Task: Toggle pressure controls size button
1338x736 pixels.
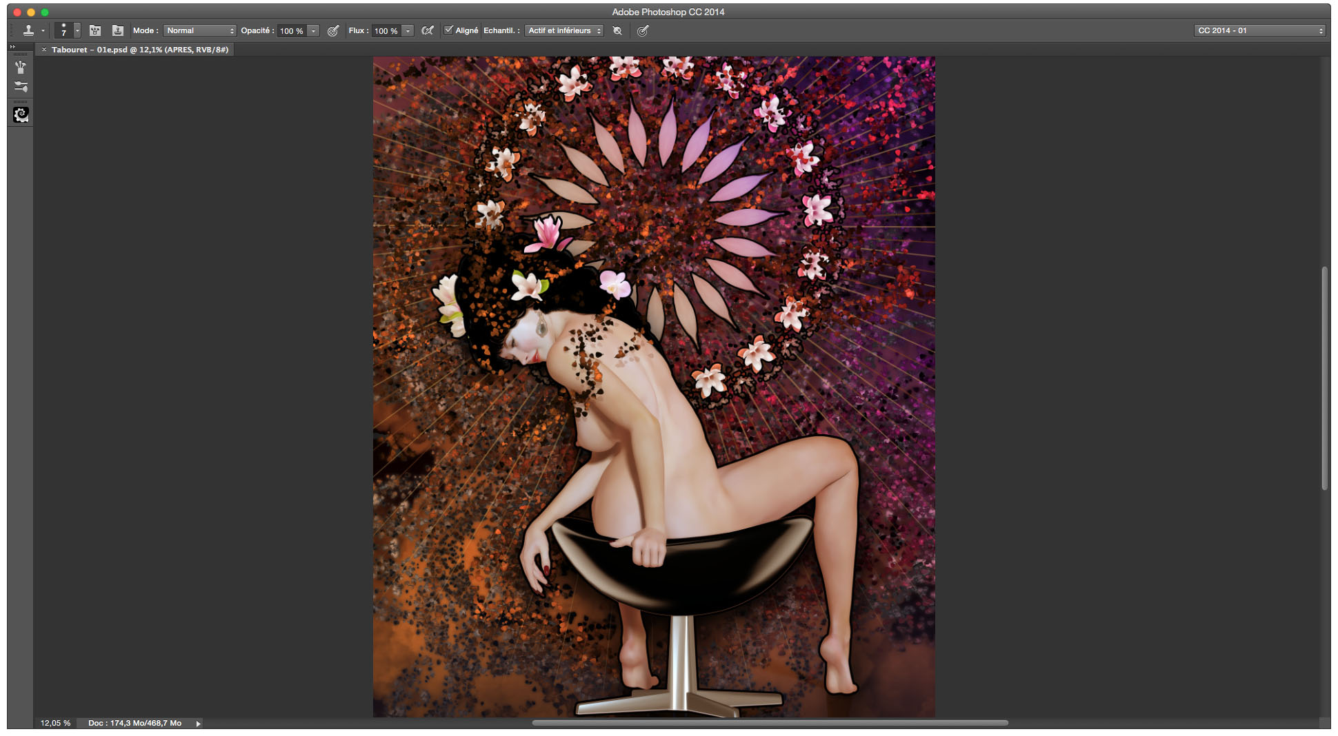Action: coord(642,30)
